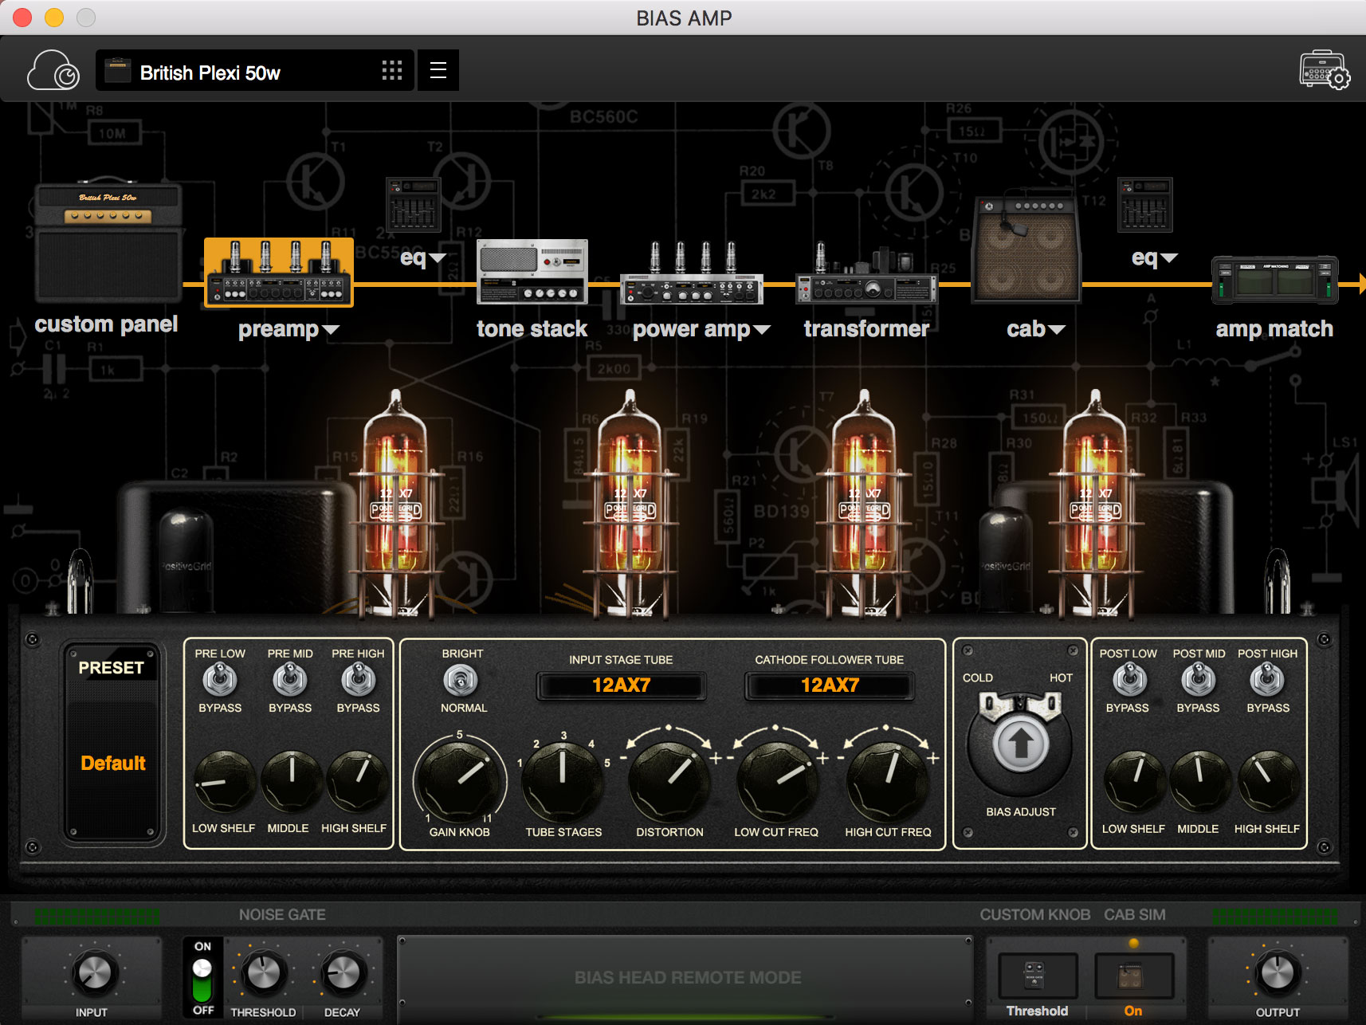The image size is (1366, 1025).
Task: Expand the power amp dropdown
Action: (701, 329)
